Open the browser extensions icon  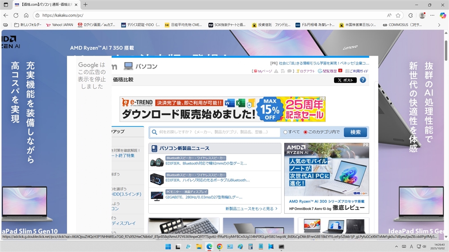coord(410,15)
